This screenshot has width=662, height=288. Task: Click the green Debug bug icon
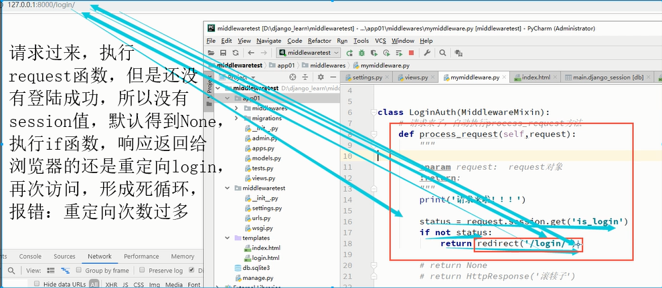[x=362, y=53]
